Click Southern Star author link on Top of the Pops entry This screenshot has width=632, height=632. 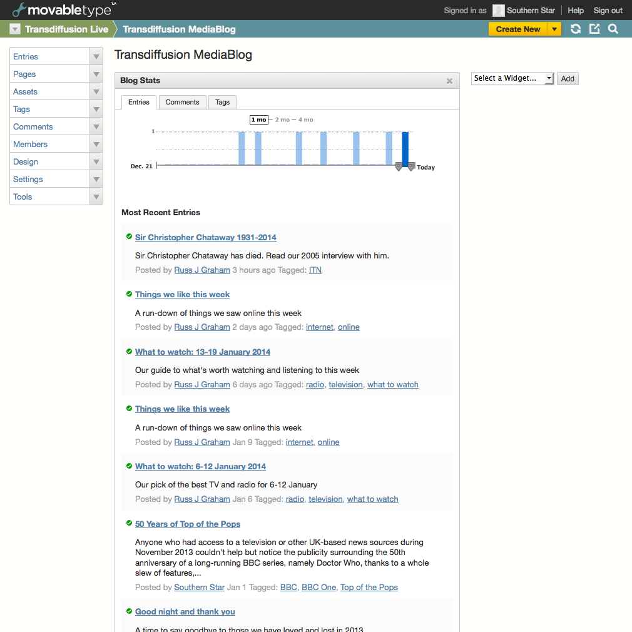(199, 588)
